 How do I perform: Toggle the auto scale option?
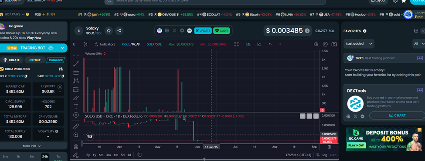pyautogui.click(x=333, y=155)
